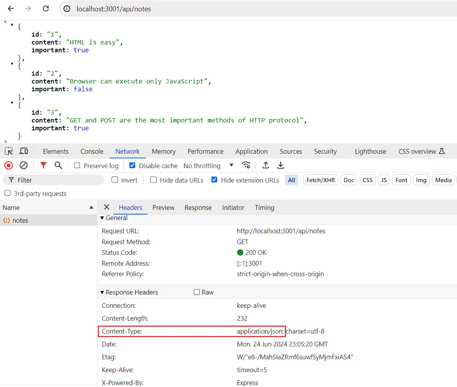
Task: Collapse first JSON object with id 1
Action: (12, 25)
